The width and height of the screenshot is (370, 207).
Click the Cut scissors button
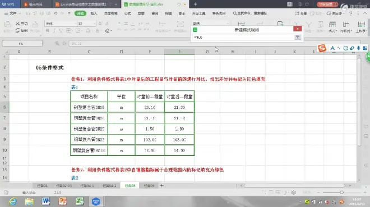[21, 24]
